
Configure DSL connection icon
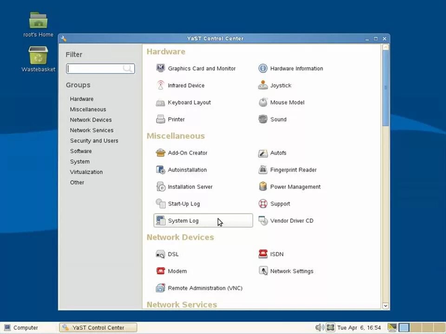(x=160, y=254)
